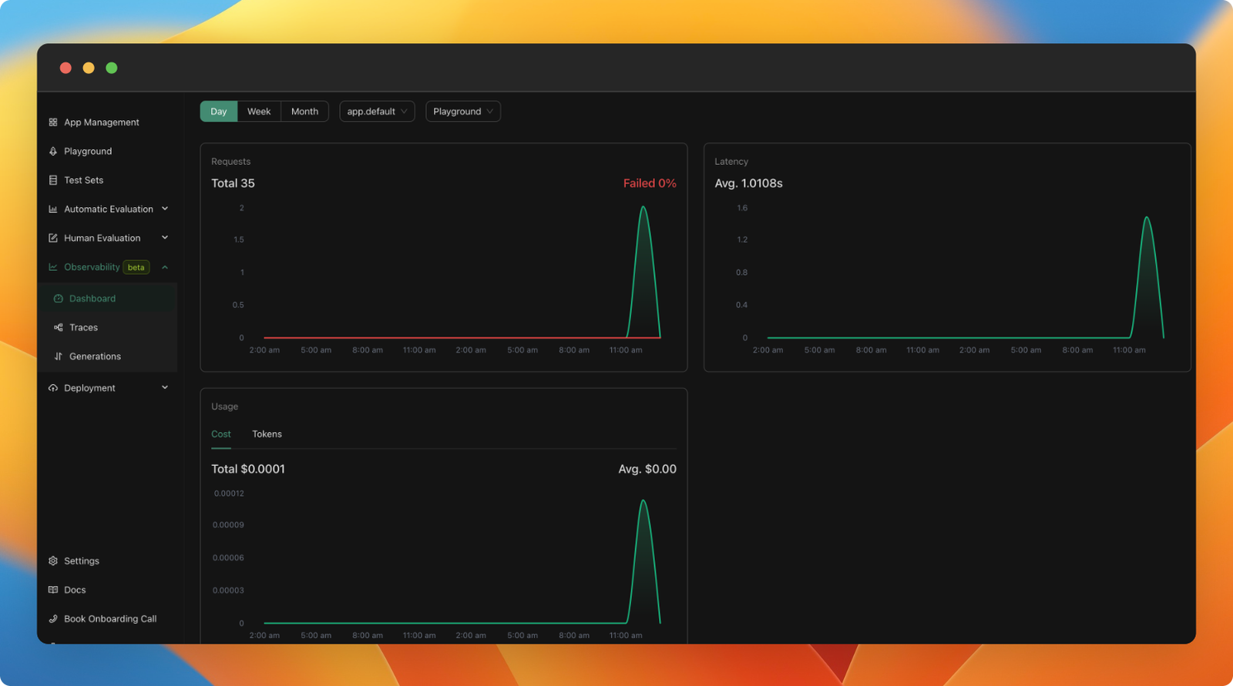This screenshot has height=686, width=1233.
Task: Select the Day time range
Action: point(219,112)
